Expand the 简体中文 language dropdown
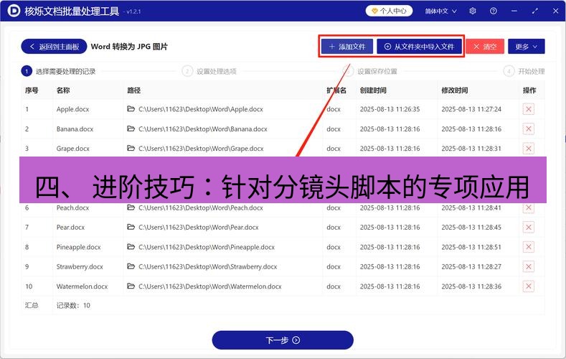 [440, 11]
